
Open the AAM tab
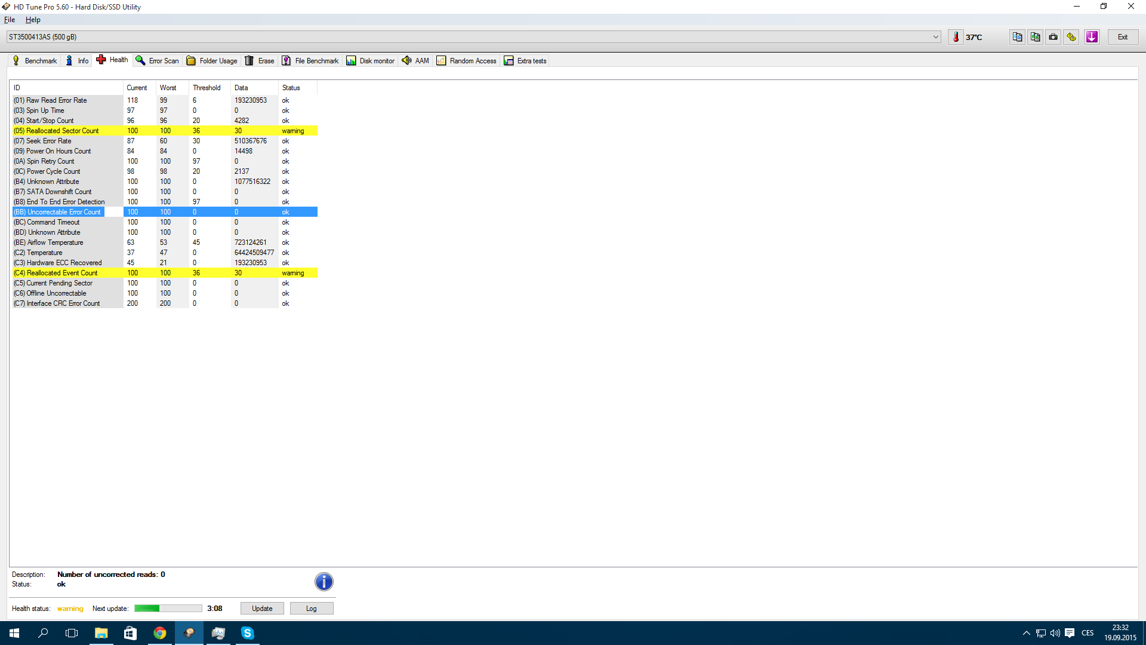pos(415,61)
